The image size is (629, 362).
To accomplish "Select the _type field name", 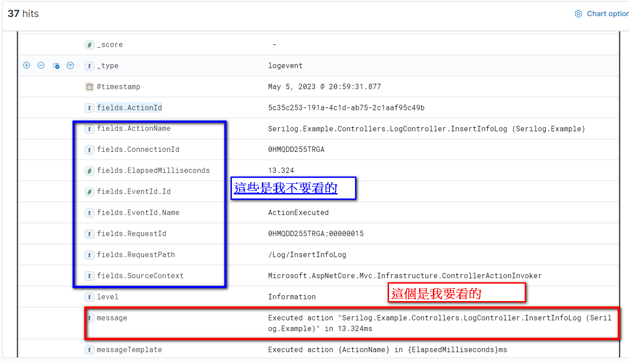I will coord(107,66).
